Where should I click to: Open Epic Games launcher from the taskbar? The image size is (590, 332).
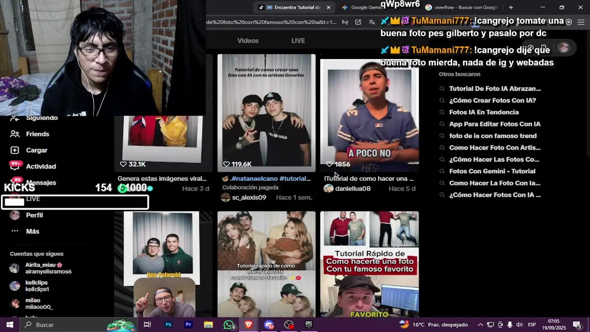(x=309, y=325)
